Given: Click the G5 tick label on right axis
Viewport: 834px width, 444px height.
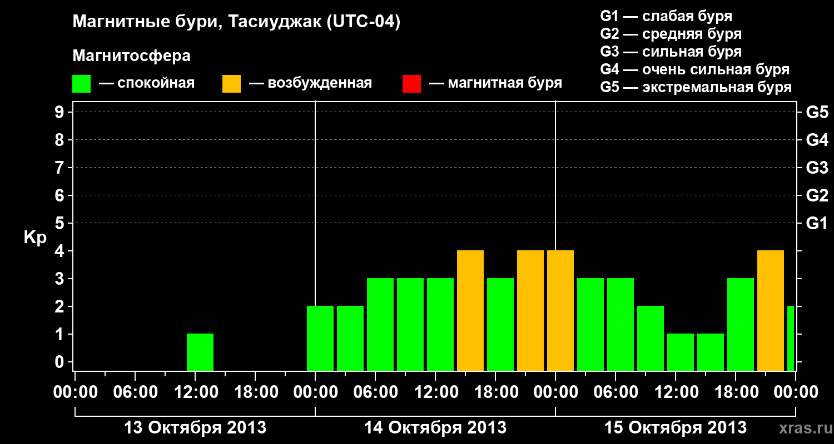Looking at the screenshot, I should (817, 112).
